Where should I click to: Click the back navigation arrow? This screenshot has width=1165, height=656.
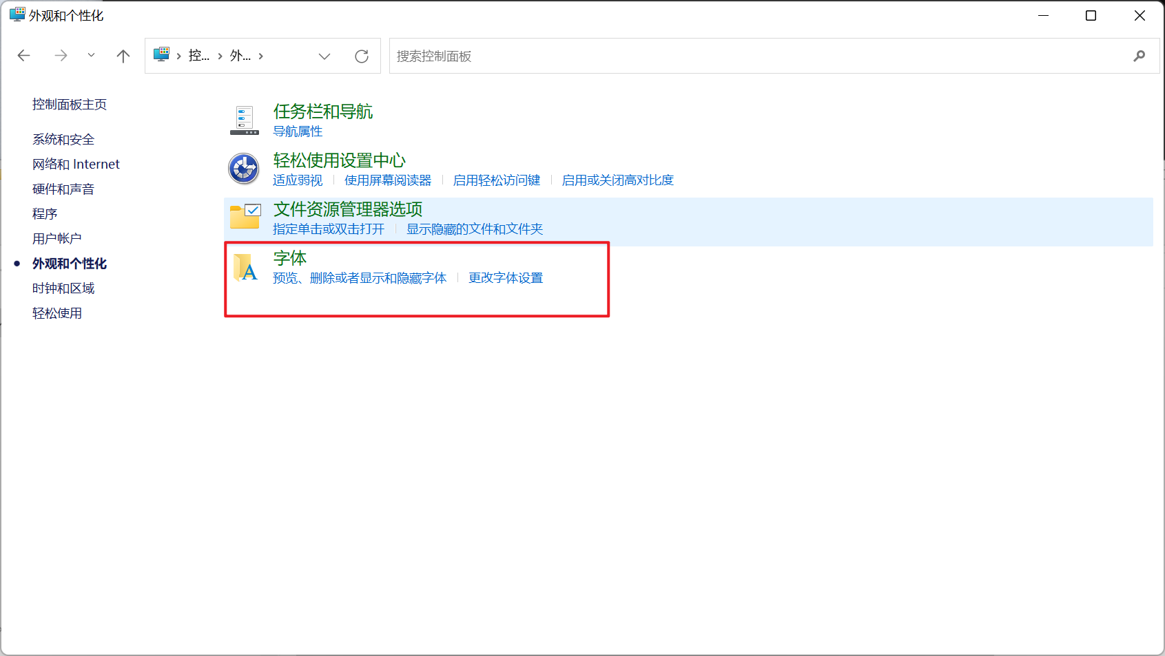point(23,56)
